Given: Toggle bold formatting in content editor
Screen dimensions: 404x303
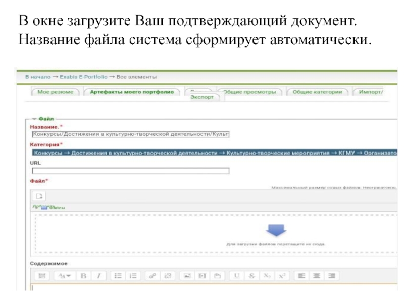Looking at the screenshot, I should point(84,276).
